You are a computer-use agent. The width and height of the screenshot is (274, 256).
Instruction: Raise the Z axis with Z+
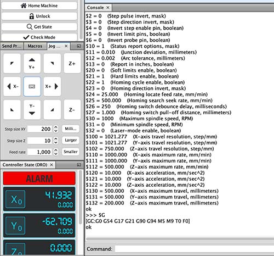(x=72, y=63)
